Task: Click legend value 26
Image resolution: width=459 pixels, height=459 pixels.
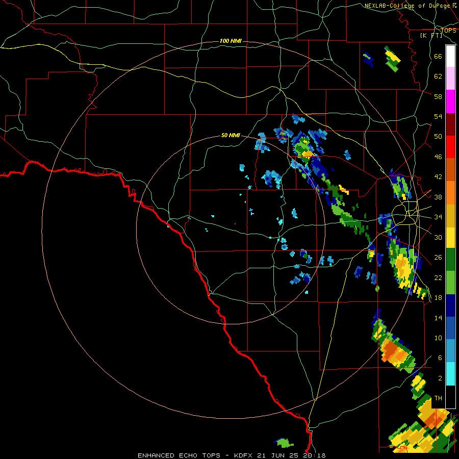Action: click(x=438, y=258)
